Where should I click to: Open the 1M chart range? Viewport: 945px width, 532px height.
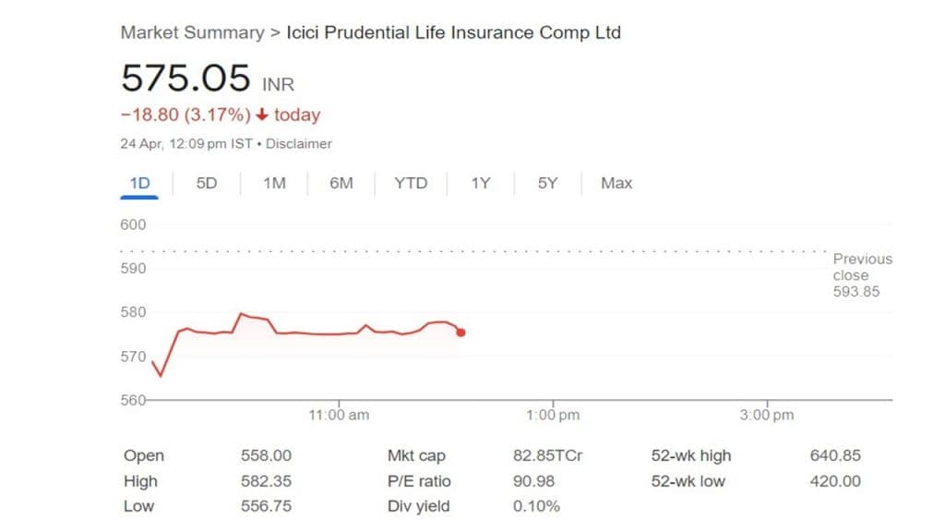[x=274, y=183]
